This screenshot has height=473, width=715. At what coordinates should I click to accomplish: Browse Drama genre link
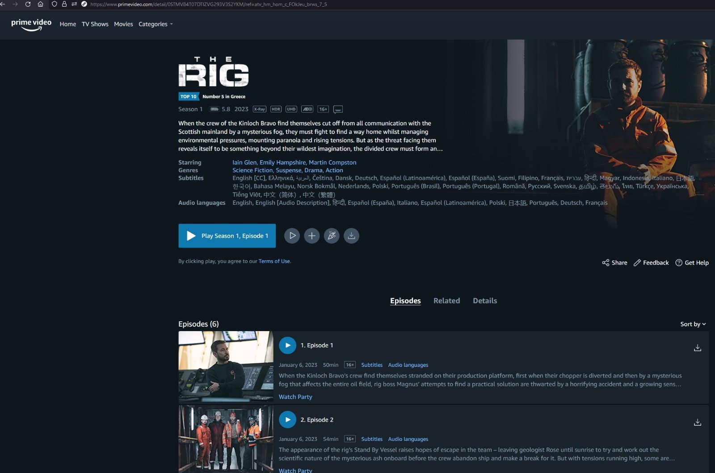[x=313, y=170]
